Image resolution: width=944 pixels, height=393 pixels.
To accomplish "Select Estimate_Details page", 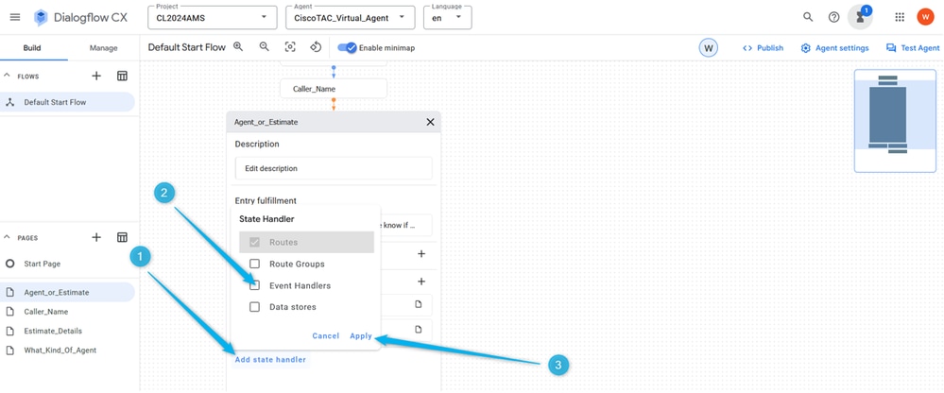I will tap(67, 331).
